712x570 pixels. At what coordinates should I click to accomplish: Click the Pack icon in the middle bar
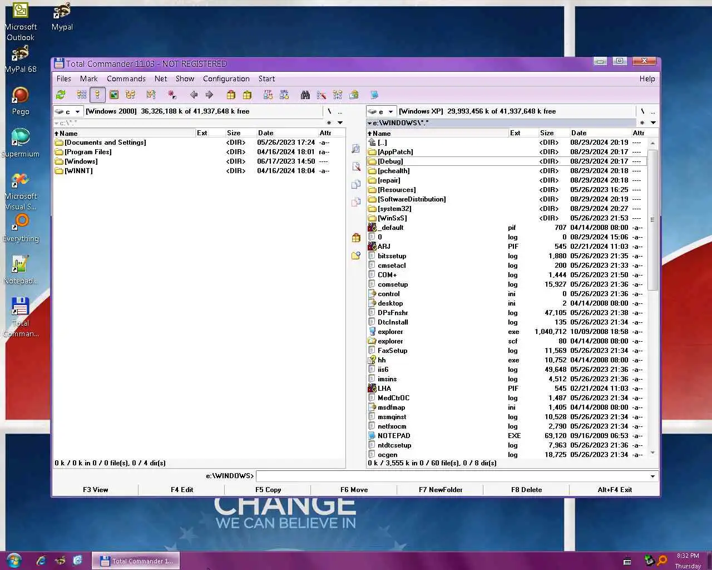[356, 238]
